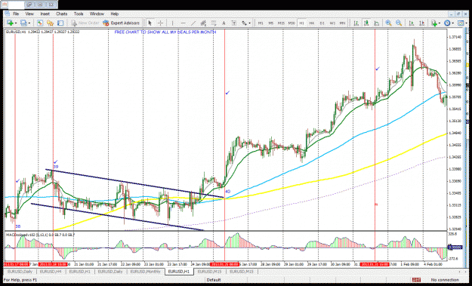Screen dimensions: 472x286
Task: Switch to the EURUSD,Monthly chart tab
Action: click(x=145, y=272)
